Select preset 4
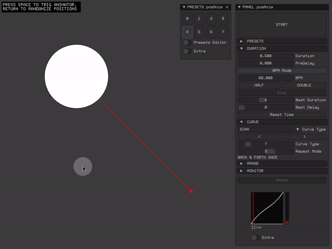This screenshot has height=249, width=332. 187,32
